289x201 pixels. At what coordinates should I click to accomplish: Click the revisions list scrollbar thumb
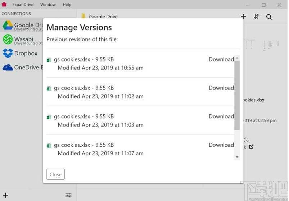(x=237, y=95)
